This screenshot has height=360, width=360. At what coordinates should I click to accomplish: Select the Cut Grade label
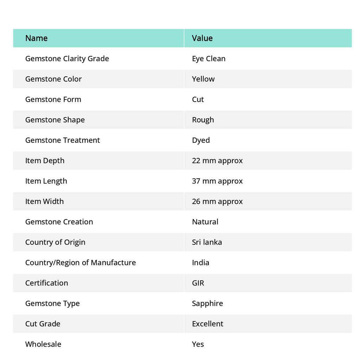(43, 323)
